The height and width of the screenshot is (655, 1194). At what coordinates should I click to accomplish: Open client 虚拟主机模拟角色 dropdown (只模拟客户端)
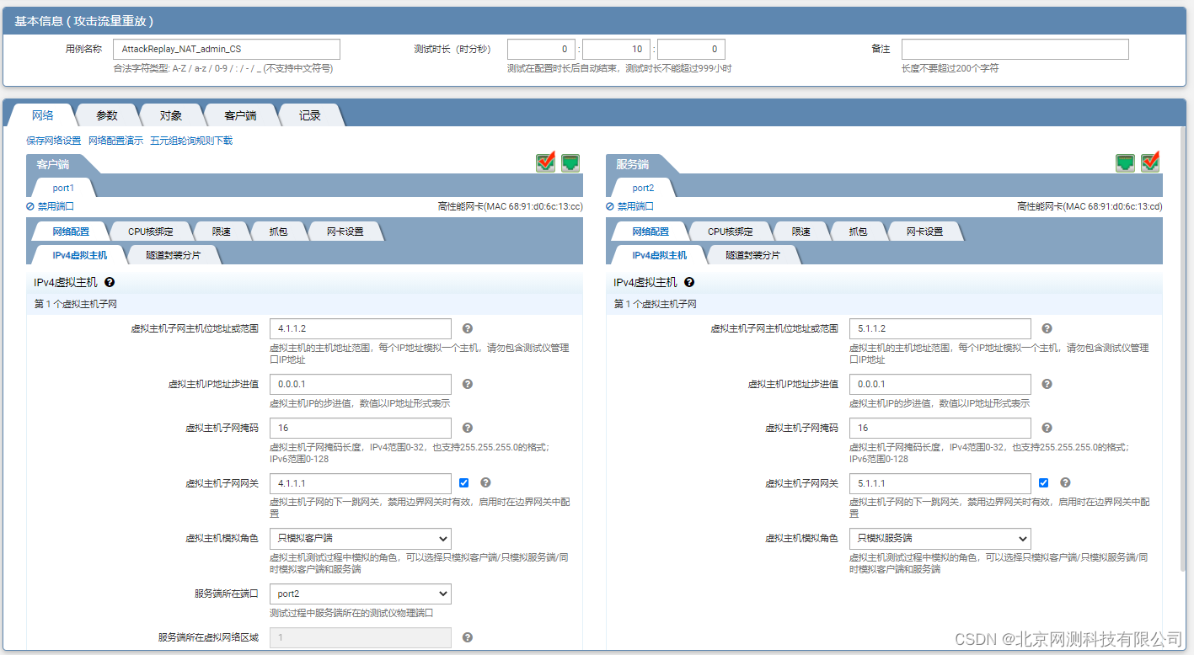pos(361,539)
